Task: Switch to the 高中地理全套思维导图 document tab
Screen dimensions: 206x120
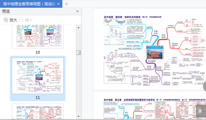Action: pos(29,4)
